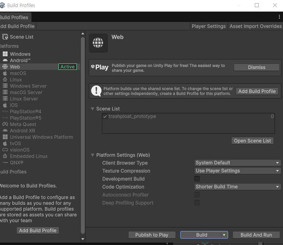The image size is (283, 245).
Task: Click the Linux penguin icon
Action: [5, 79]
